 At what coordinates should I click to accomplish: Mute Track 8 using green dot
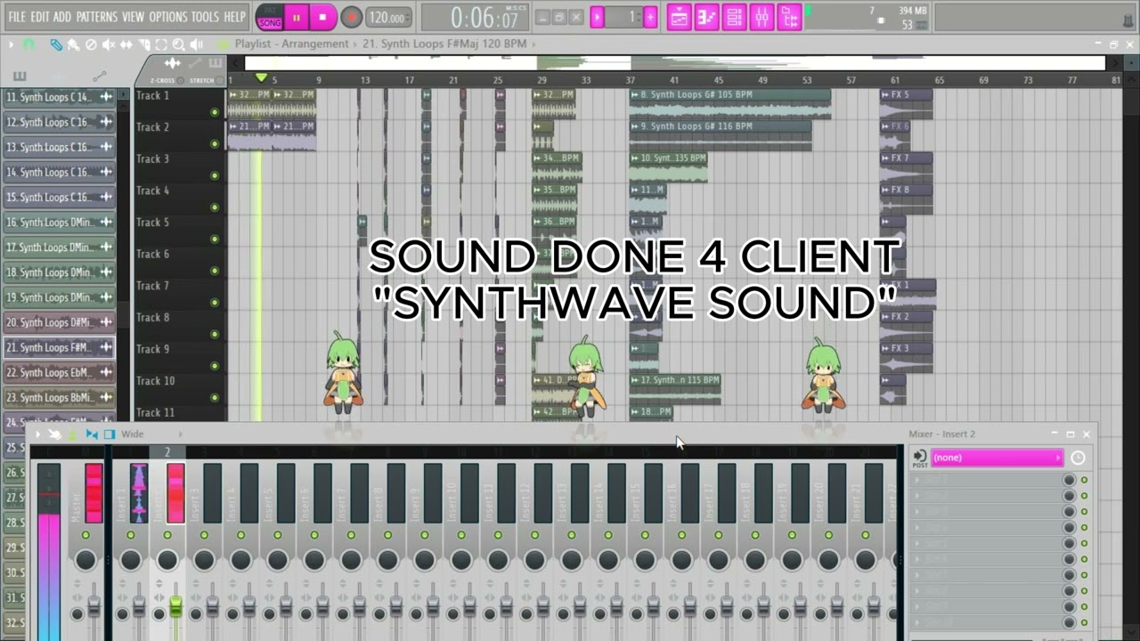pos(214,334)
